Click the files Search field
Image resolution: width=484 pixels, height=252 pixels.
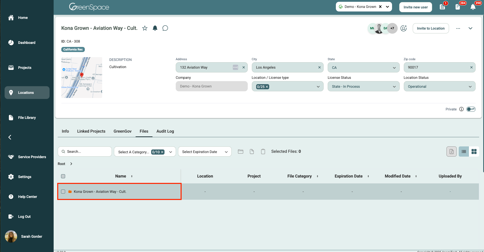click(85, 152)
